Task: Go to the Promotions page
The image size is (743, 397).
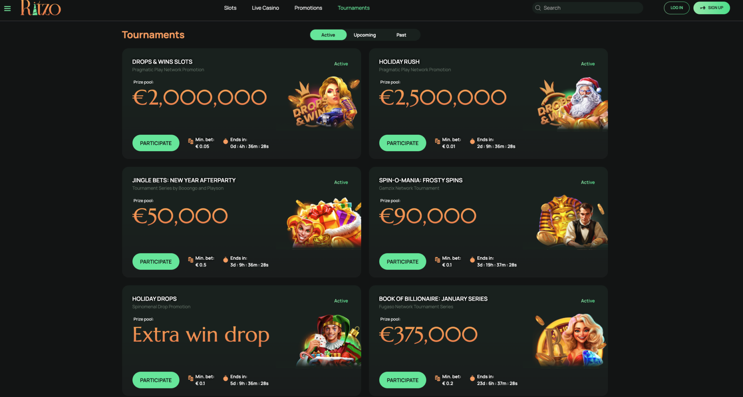Action: click(308, 8)
